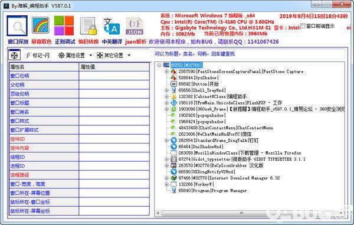This screenshot has height=225, width=354.
Task: Select the 下载管理 - Mozilla Firefox row
Action: coord(240,153)
